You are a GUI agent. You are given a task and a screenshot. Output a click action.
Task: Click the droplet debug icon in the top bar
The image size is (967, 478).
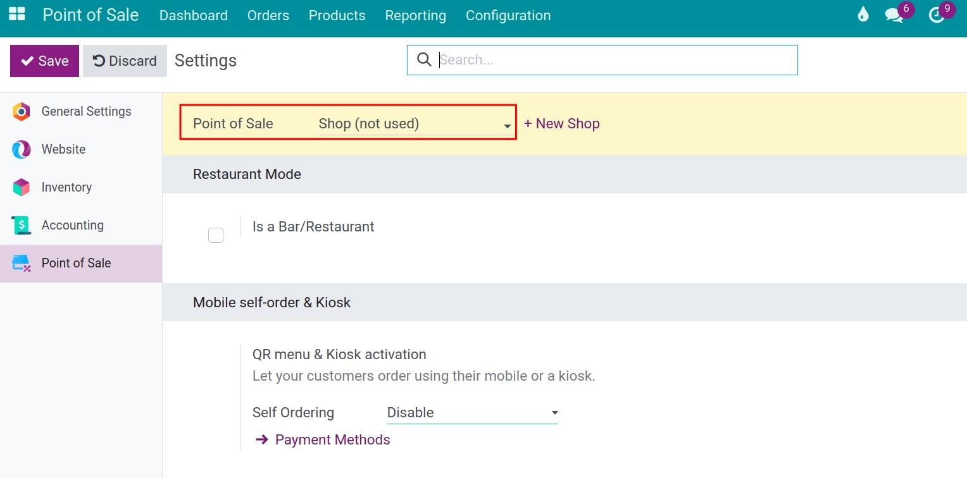tap(863, 15)
